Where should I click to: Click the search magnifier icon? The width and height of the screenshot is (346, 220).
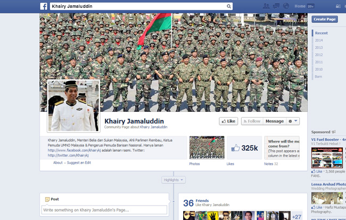click(x=228, y=6)
